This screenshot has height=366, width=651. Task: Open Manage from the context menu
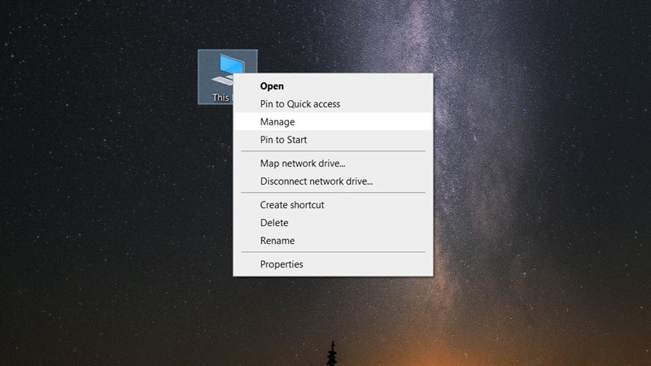point(277,122)
